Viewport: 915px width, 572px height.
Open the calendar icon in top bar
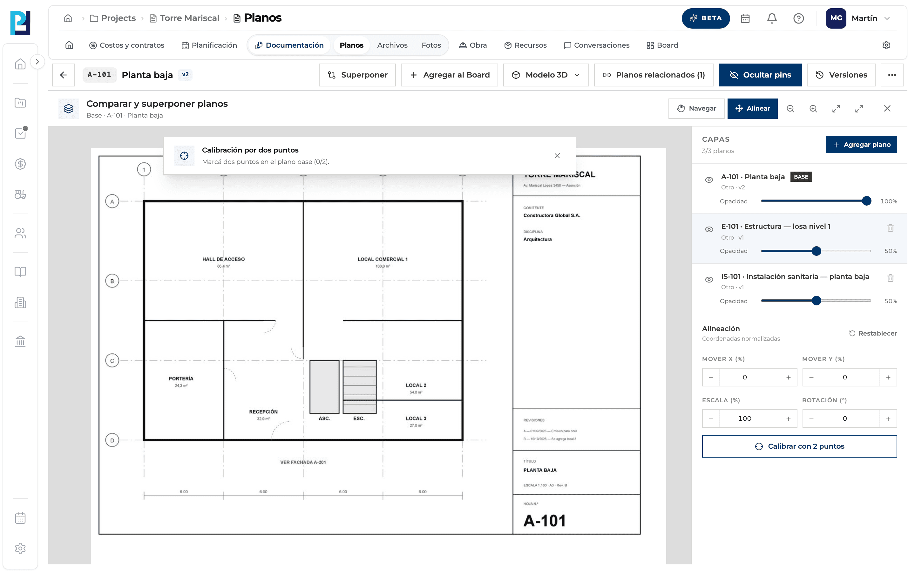[745, 18]
